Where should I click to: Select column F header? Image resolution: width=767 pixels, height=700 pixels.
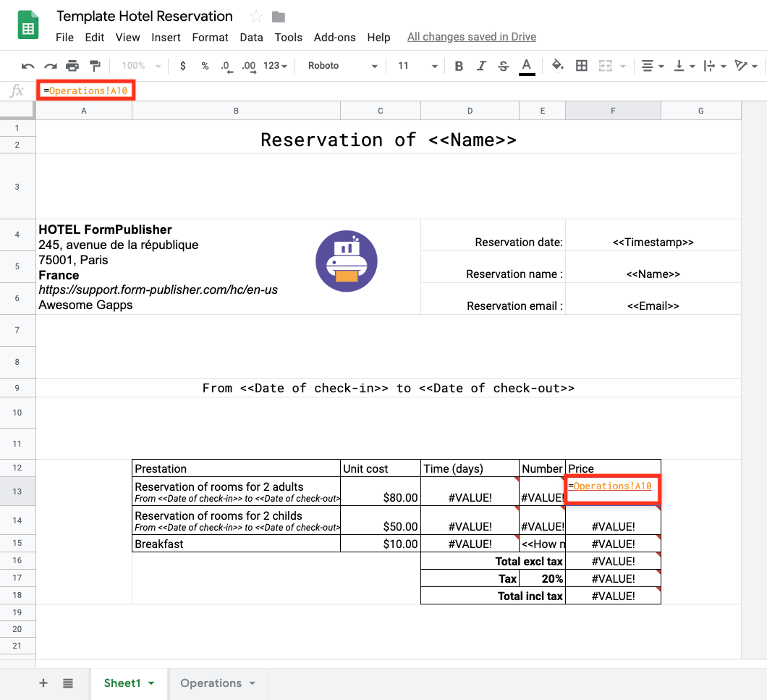[x=613, y=111]
